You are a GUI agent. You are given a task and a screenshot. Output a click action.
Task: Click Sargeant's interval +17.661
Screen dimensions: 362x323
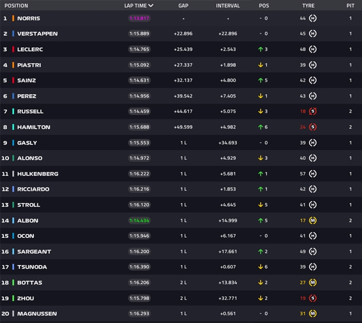(x=228, y=251)
